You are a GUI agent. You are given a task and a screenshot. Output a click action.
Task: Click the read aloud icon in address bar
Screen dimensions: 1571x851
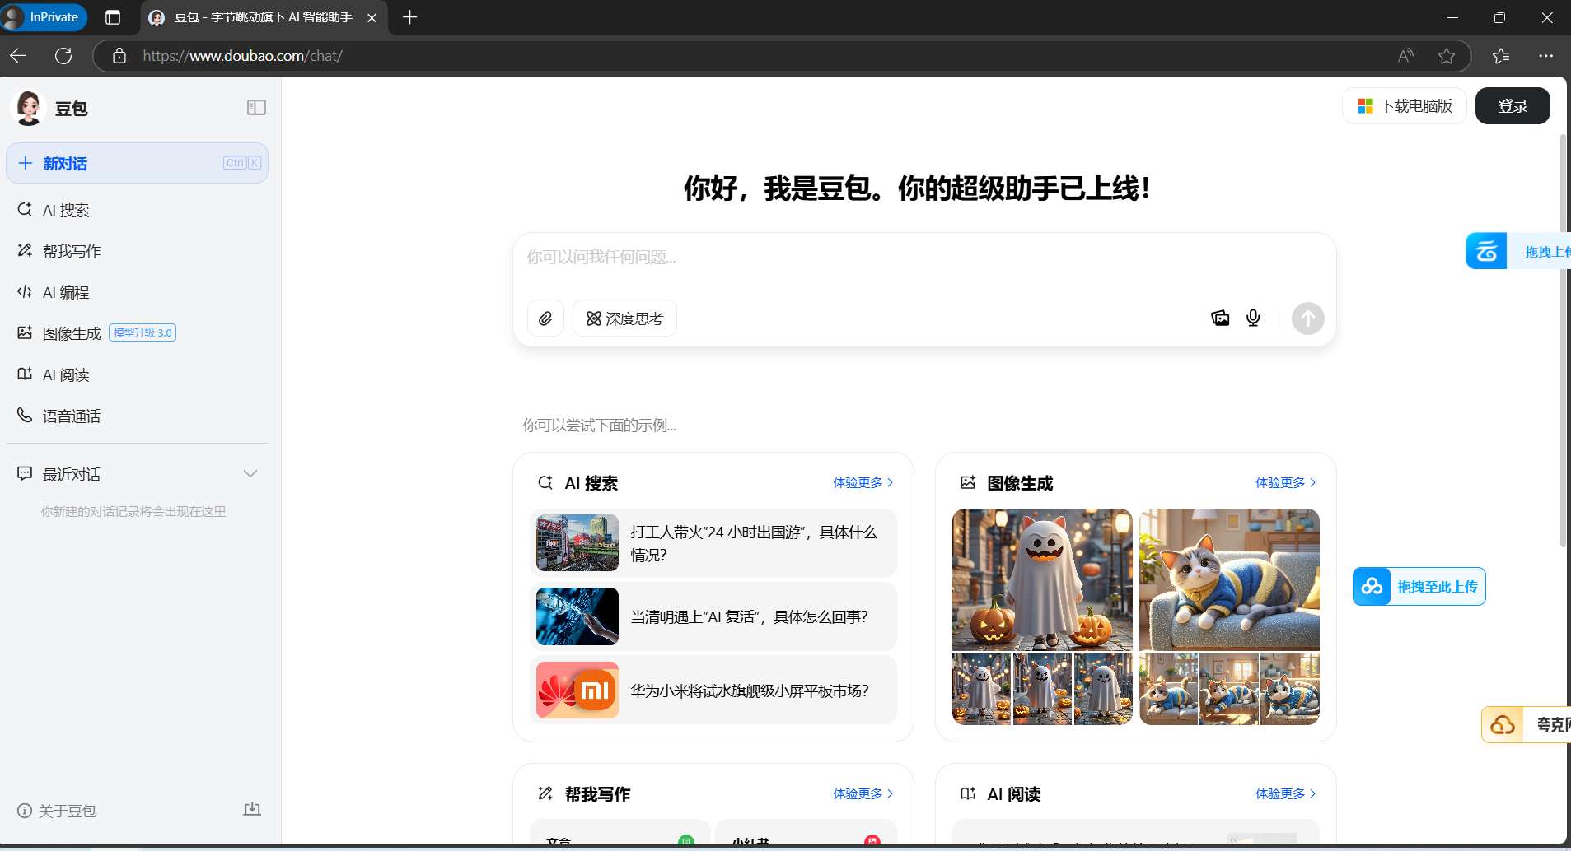coord(1405,56)
